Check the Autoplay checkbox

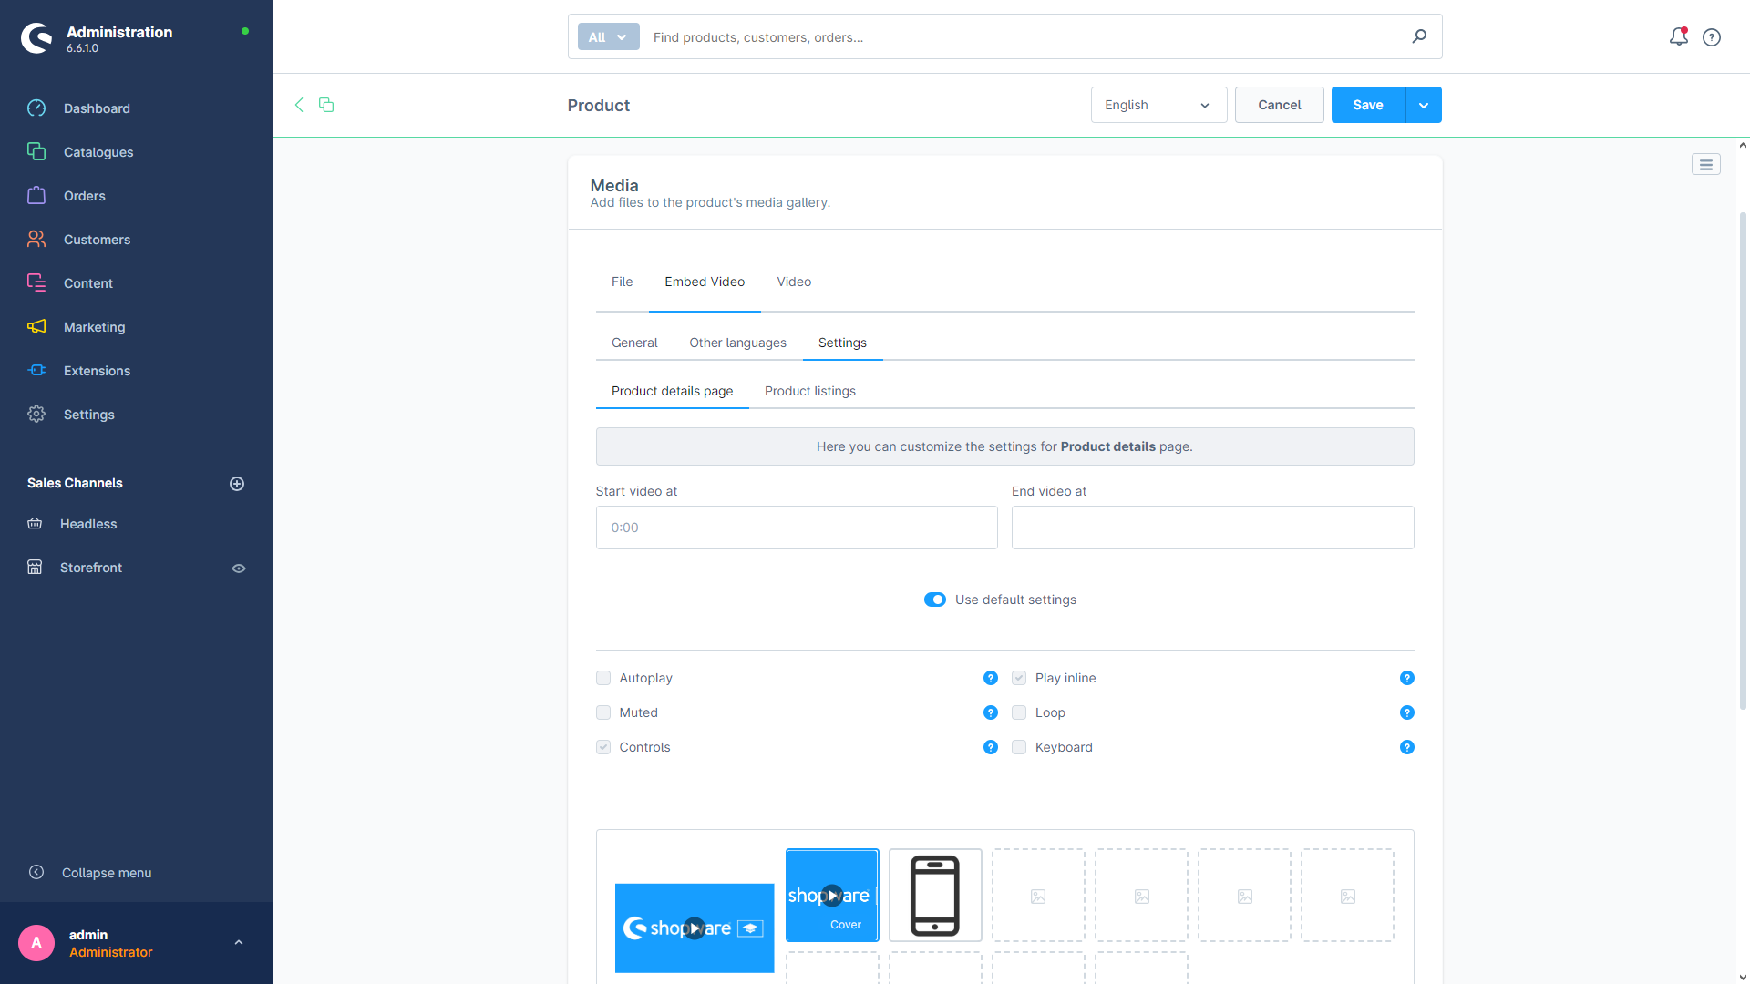(603, 678)
